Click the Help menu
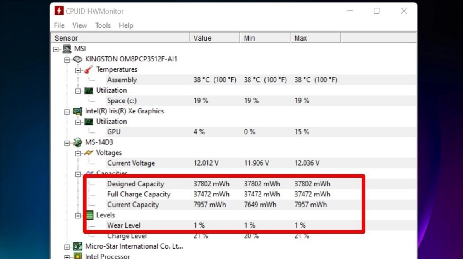This screenshot has width=463, height=259. (x=125, y=25)
